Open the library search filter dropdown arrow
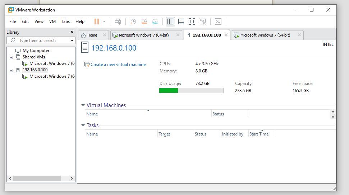 tap(72, 41)
